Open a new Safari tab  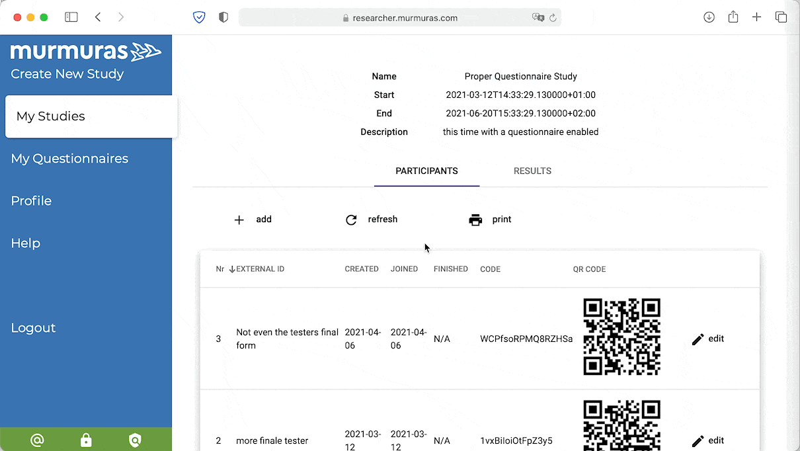coord(757,17)
